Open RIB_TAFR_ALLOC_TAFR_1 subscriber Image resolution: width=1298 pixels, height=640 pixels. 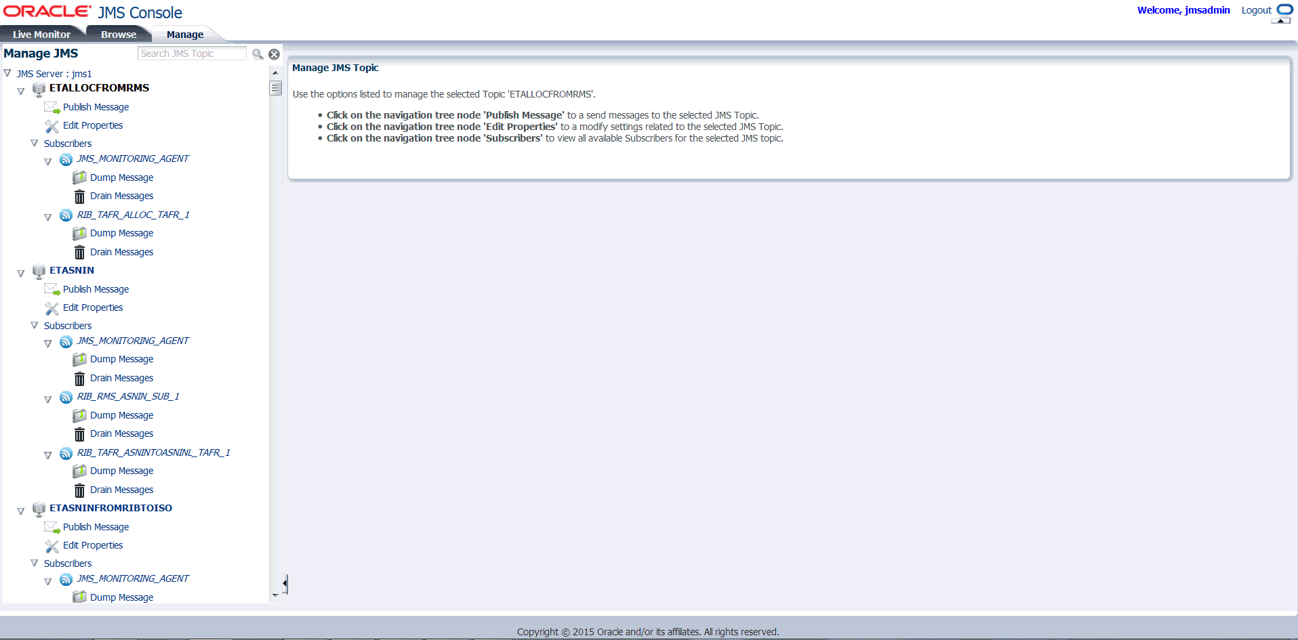point(133,215)
